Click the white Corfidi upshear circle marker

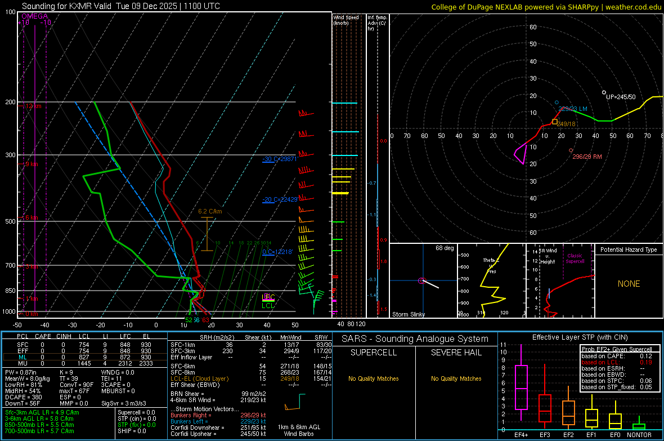click(604, 92)
